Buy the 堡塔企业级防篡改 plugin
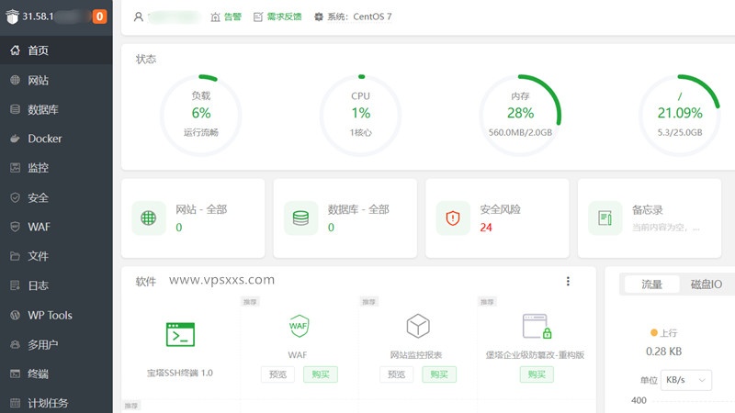 pyautogui.click(x=537, y=374)
